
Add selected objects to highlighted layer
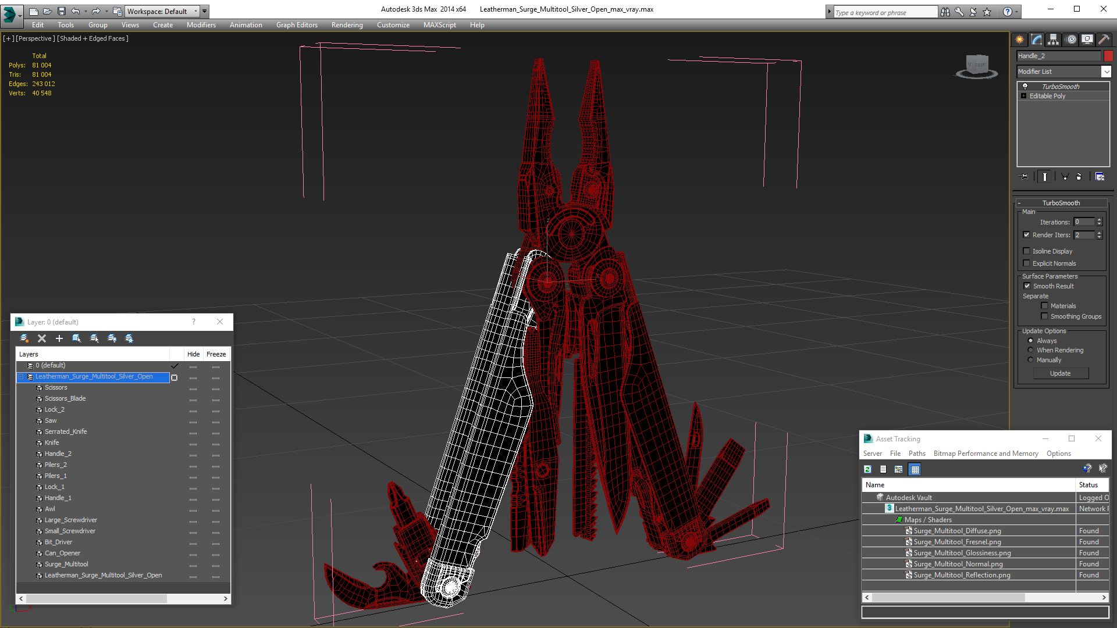[x=59, y=338]
